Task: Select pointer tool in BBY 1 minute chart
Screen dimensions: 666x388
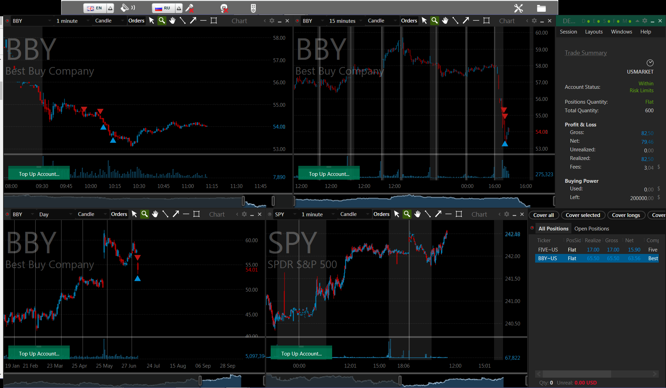Action: click(152, 21)
